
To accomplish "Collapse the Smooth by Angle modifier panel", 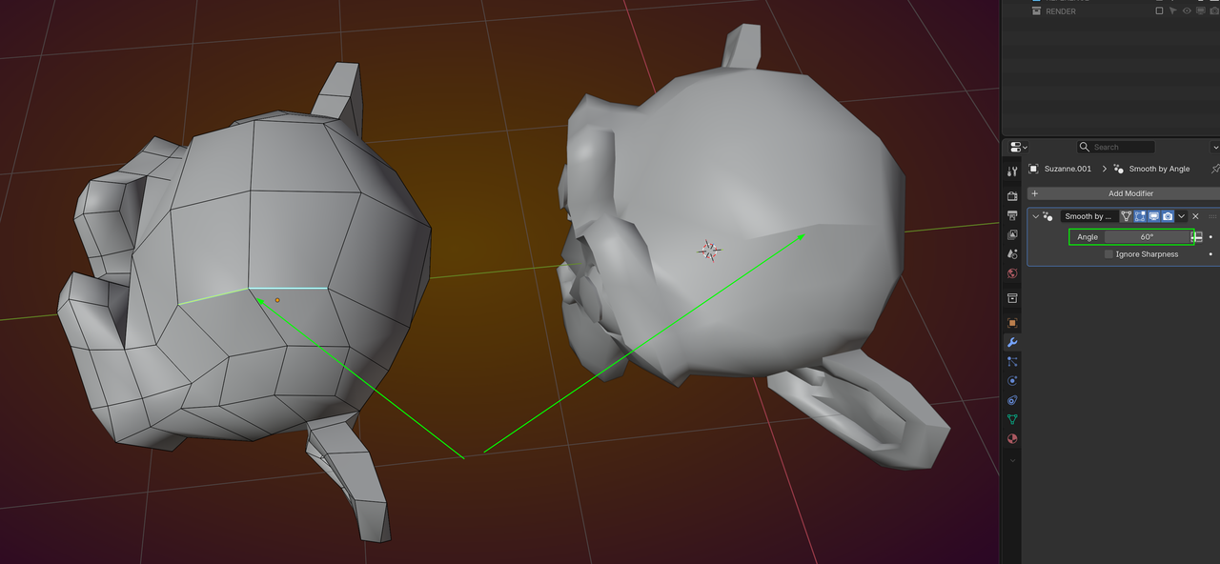I will pyautogui.click(x=1035, y=216).
